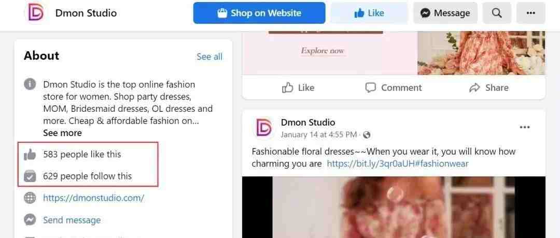Click follow icon beside 629 people follow
Screen dimensions: 560x238
point(30,176)
